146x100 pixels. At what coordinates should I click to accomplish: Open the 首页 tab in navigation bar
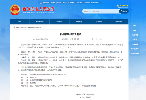coord(20,22)
